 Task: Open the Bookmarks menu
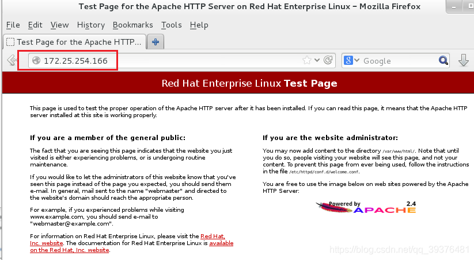point(132,25)
